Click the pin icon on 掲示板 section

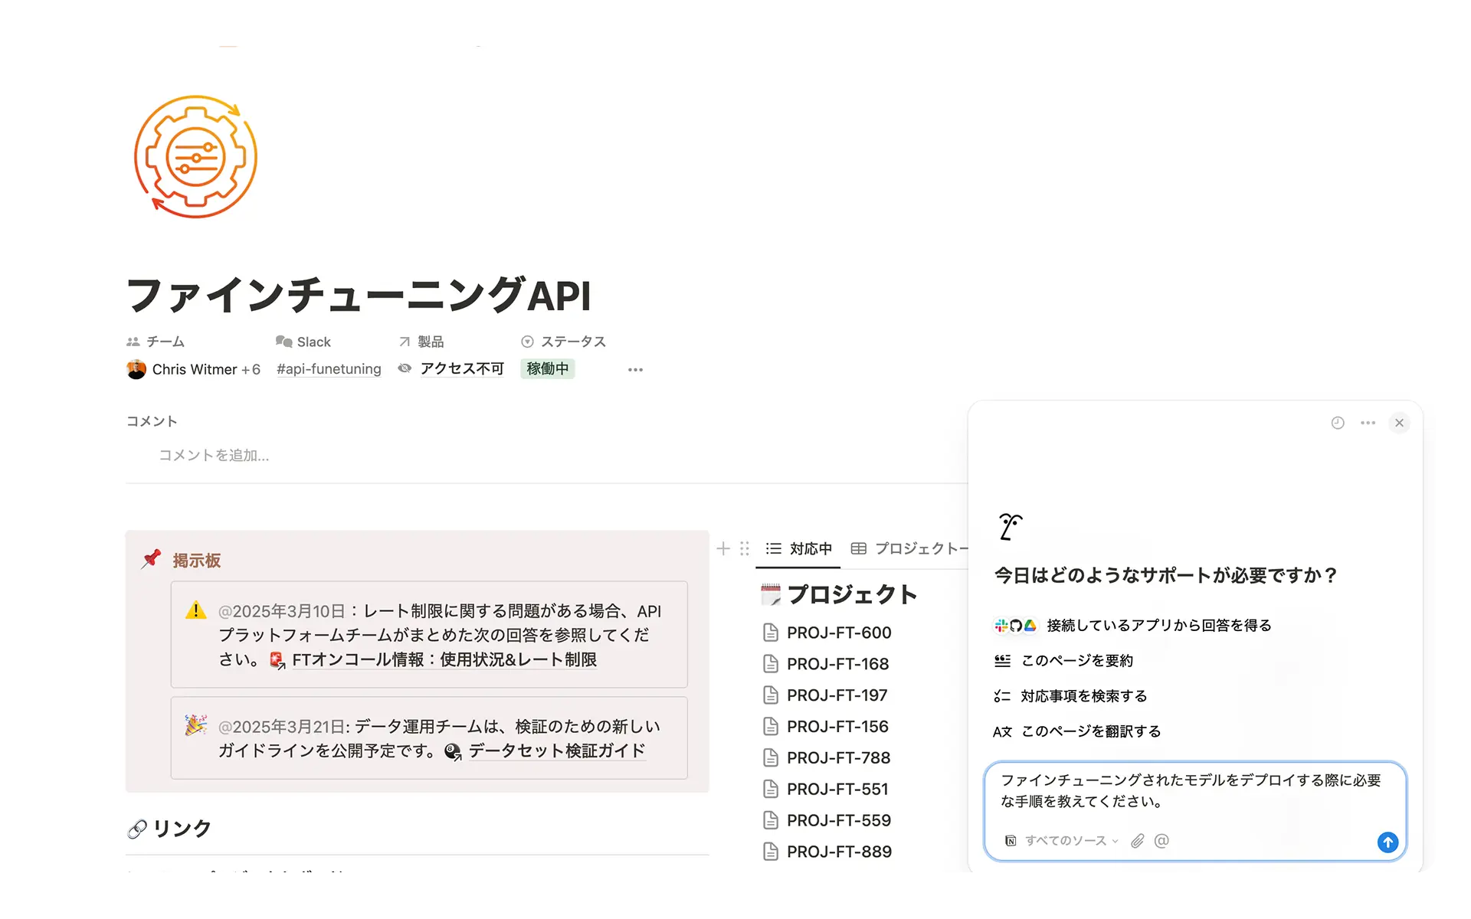point(151,558)
